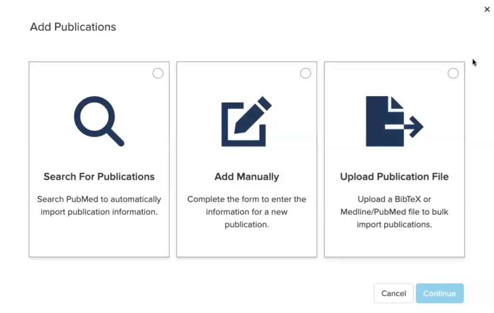Click the Add Publications dialog heading
The width and height of the screenshot is (494, 313).
point(73,27)
